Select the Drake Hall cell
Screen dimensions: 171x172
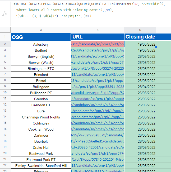(41, 147)
